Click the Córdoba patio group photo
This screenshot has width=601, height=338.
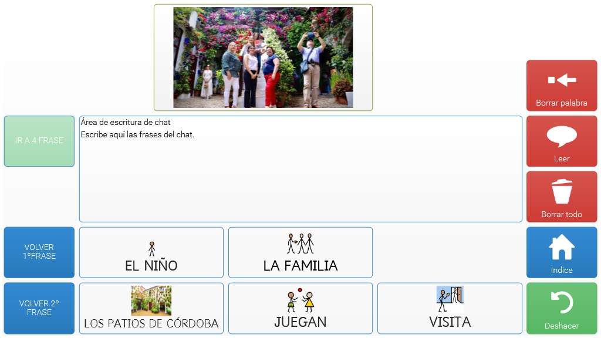(263, 58)
